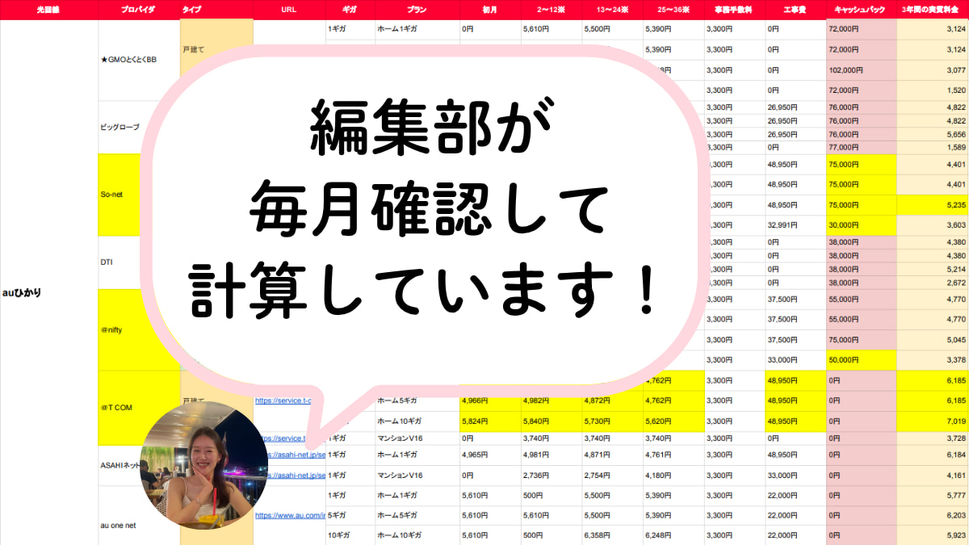This screenshot has height=545, width=969.
Task: Click the 32,991円 construction fee cell
Action: 795,226
